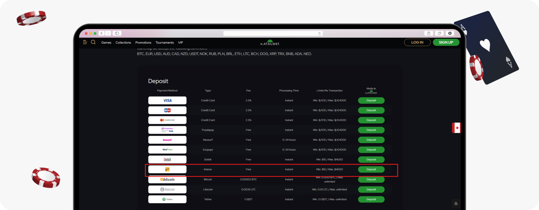This screenshot has height=210, width=539.
Task: Click the 'Processing Time' column header
Action: (x=289, y=91)
